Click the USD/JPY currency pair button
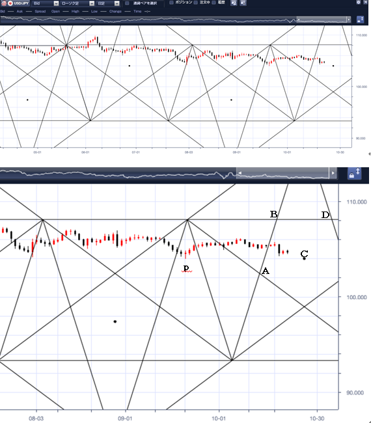Image resolution: width=371 pixels, height=423 pixels. pyautogui.click(x=15, y=3)
